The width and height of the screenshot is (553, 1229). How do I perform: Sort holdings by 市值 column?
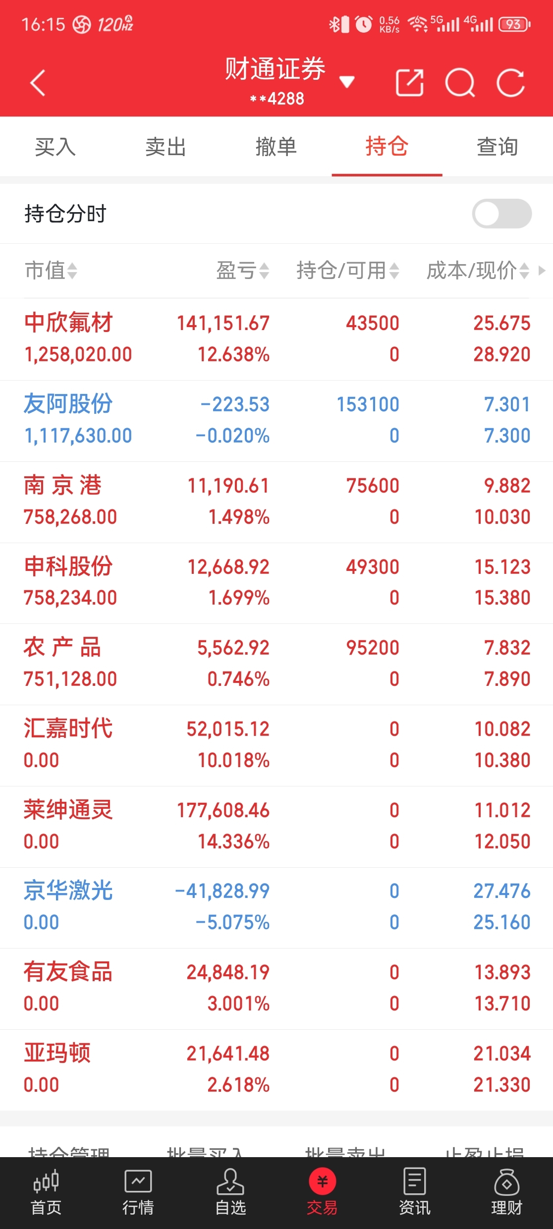point(51,271)
